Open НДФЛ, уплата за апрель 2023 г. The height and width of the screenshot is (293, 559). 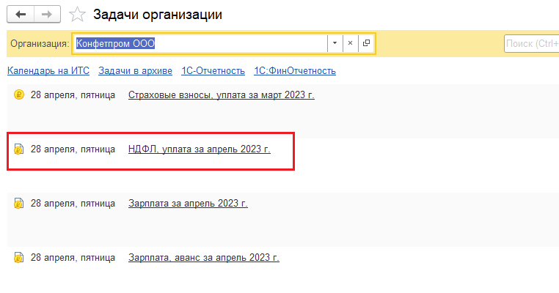[x=200, y=149]
